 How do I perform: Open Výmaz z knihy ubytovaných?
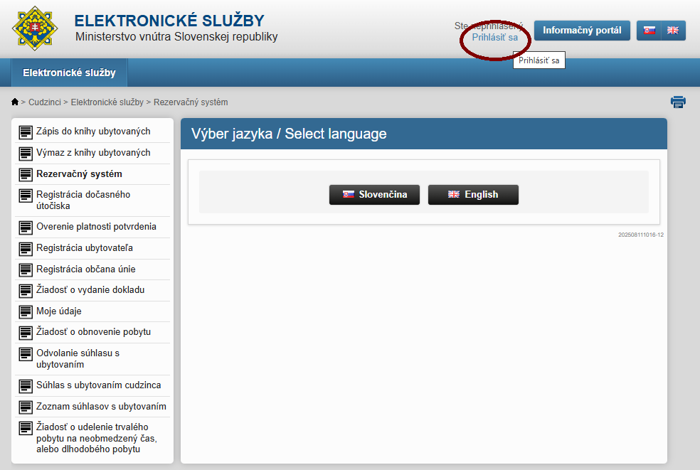93,153
